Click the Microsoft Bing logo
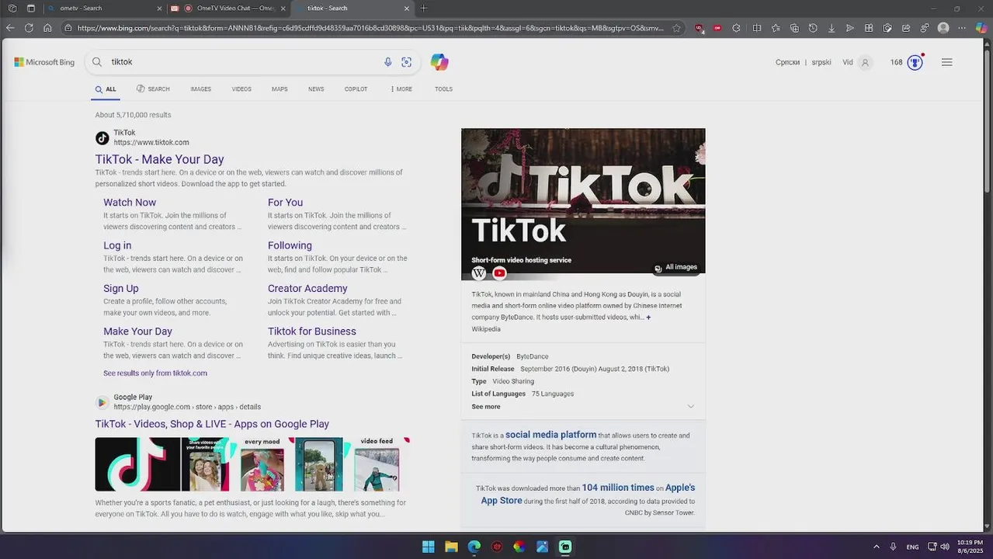The width and height of the screenshot is (993, 559). pos(44,62)
